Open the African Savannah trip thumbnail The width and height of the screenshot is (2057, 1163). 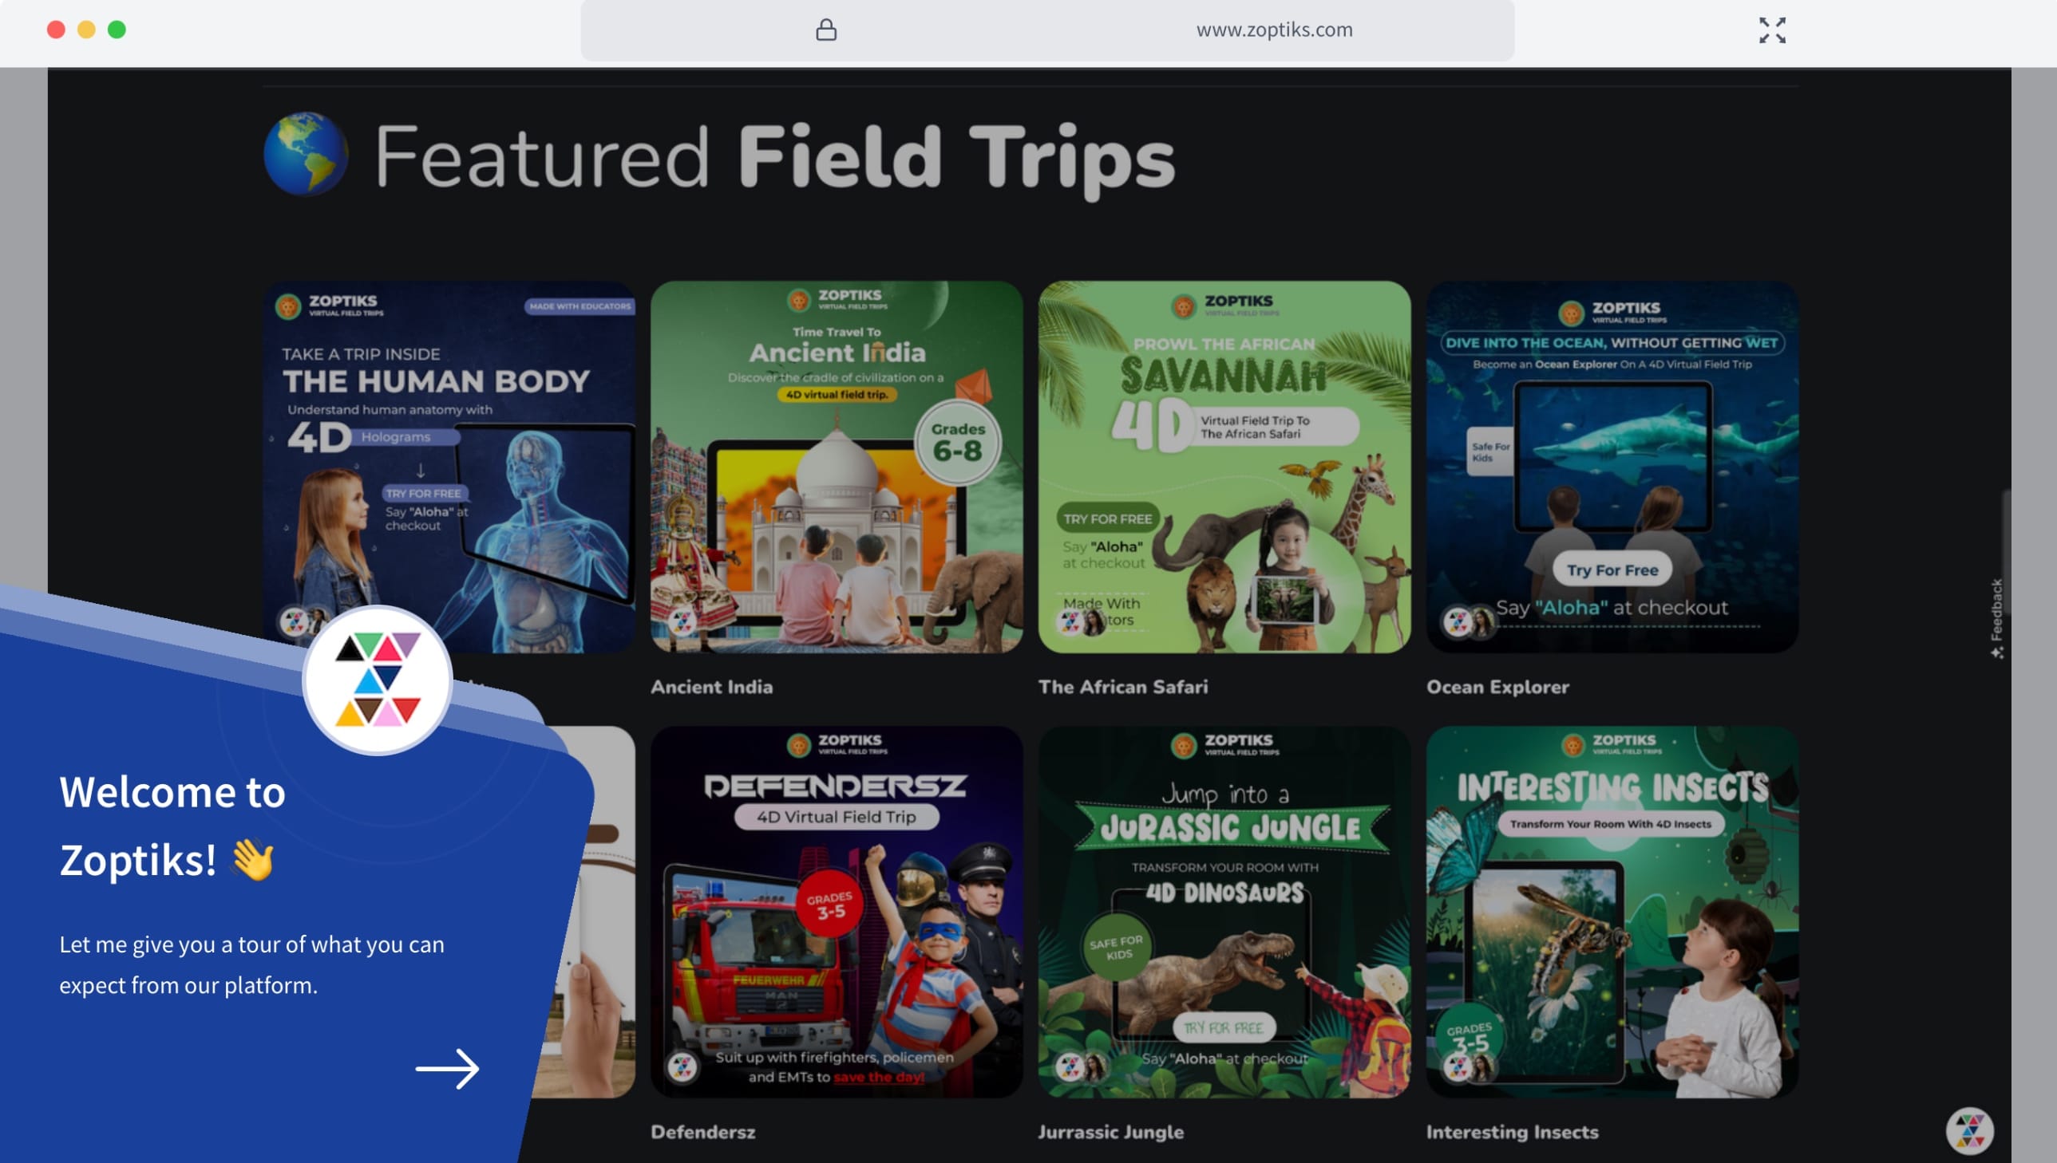click(1224, 467)
